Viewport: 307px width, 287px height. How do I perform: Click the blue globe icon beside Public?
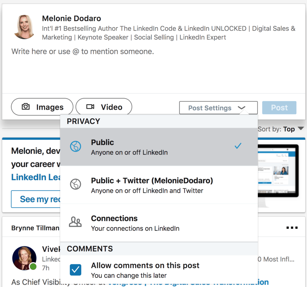click(x=76, y=146)
